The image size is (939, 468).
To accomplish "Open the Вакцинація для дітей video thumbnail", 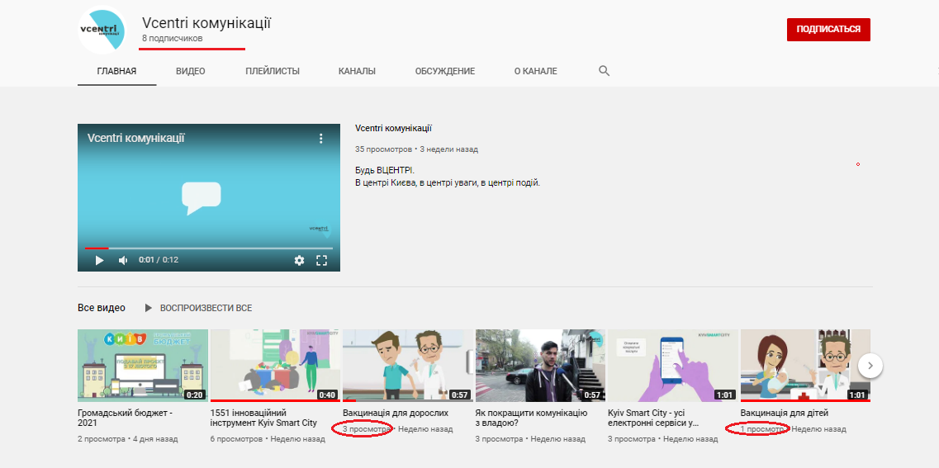I will [805, 365].
